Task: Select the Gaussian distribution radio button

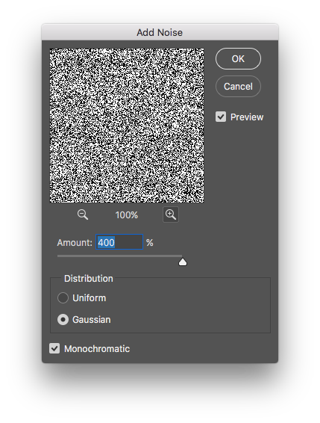Action: [63, 320]
